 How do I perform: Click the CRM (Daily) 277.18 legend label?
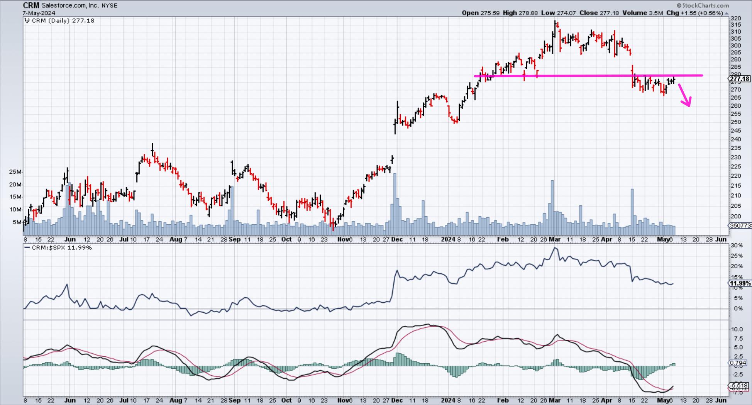coord(63,20)
